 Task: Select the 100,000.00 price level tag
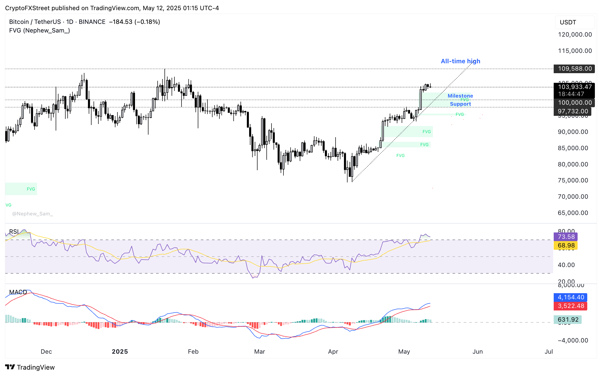(x=574, y=103)
